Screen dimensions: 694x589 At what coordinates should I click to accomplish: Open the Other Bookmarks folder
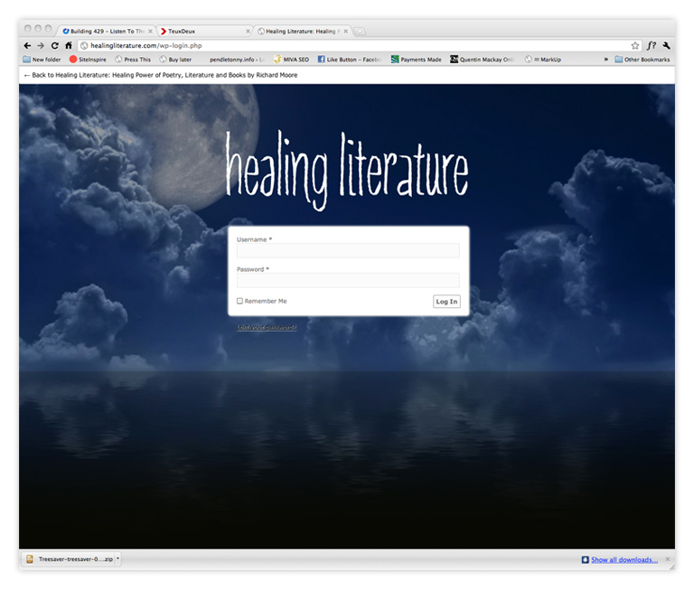(642, 60)
